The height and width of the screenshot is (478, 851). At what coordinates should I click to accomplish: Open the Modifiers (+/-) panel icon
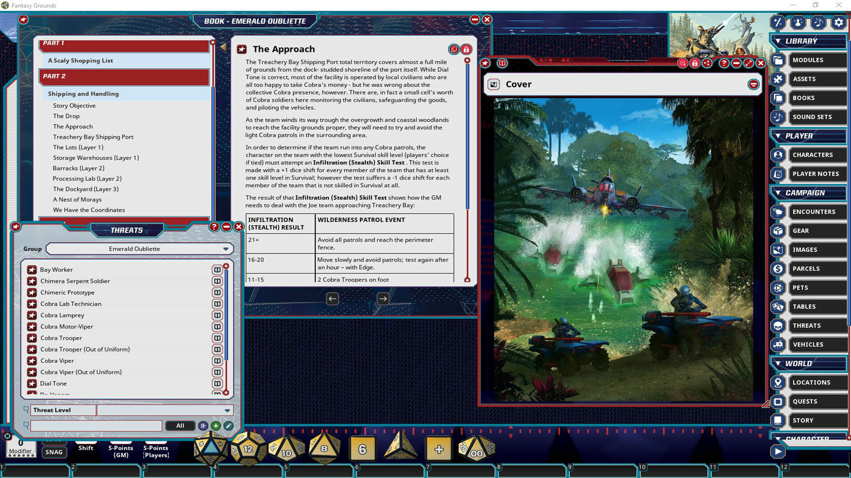[x=778, y=22]
